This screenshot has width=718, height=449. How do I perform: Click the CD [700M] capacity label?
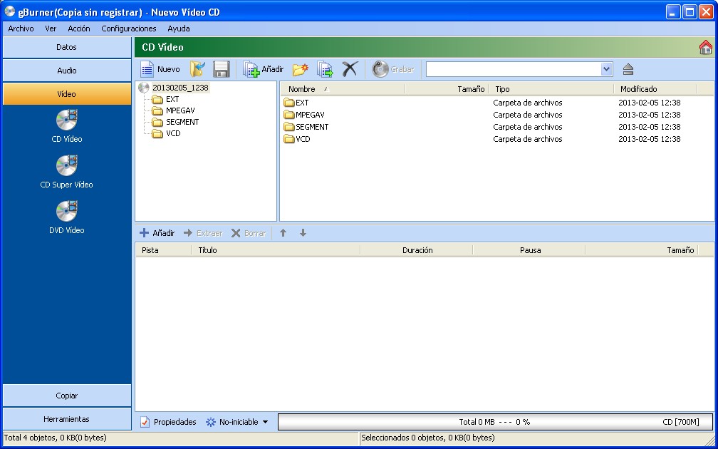[x=681, y=422]
